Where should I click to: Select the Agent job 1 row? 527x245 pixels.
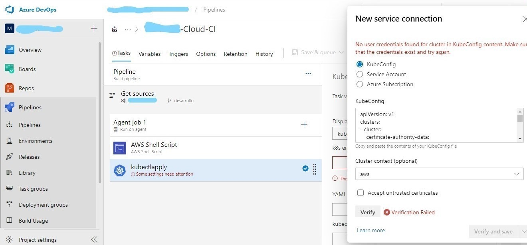pyautogui.click(x=216, y=125)
